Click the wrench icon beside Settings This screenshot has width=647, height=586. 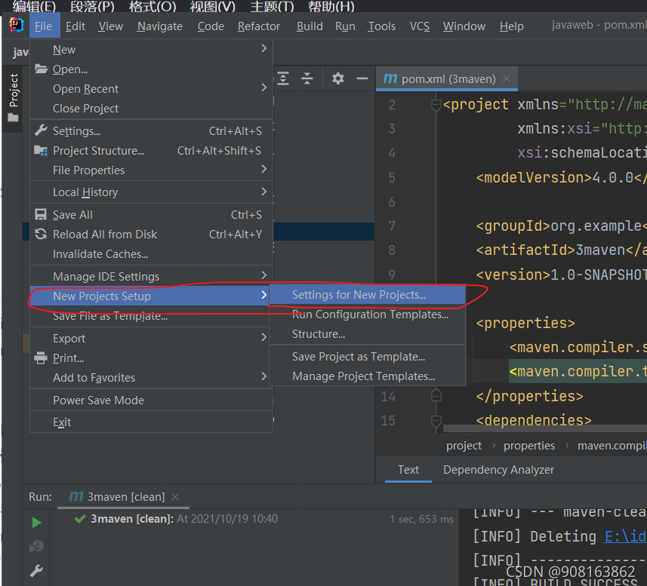pos(41,130)
